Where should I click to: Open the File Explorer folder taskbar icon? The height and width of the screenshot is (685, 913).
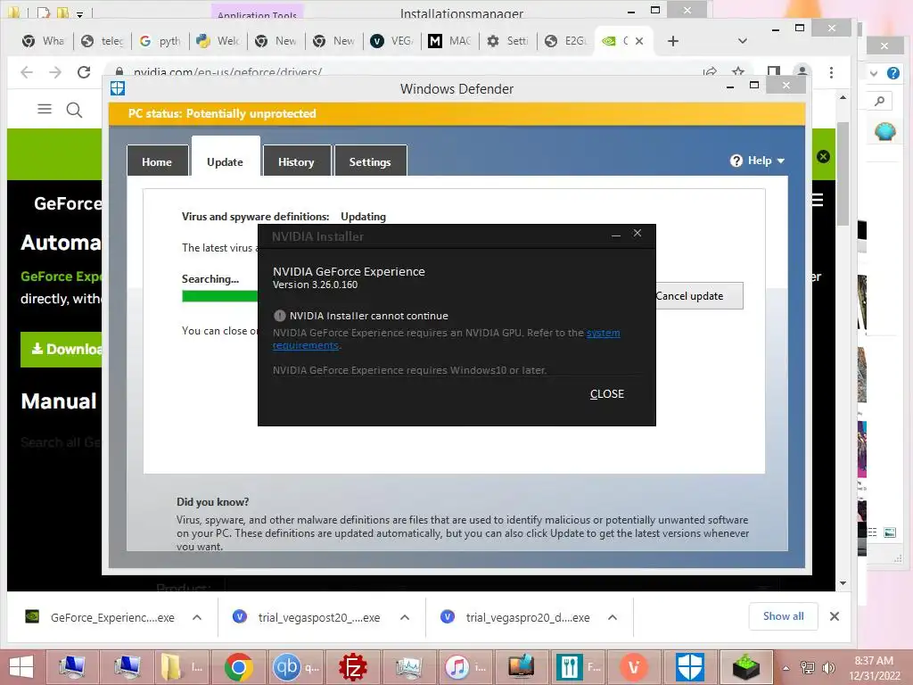pos(181,667)
